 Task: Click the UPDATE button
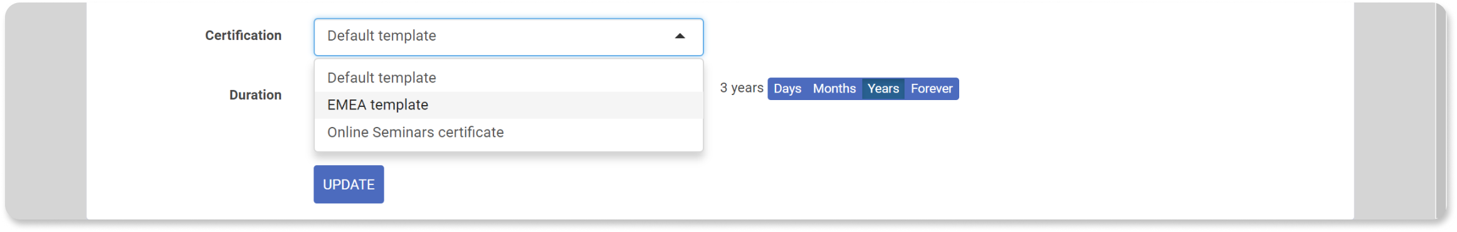tap(349, 184)
